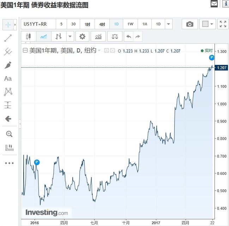Switch to 1W weekly interval
229x226 pixels.
[130, 24]
